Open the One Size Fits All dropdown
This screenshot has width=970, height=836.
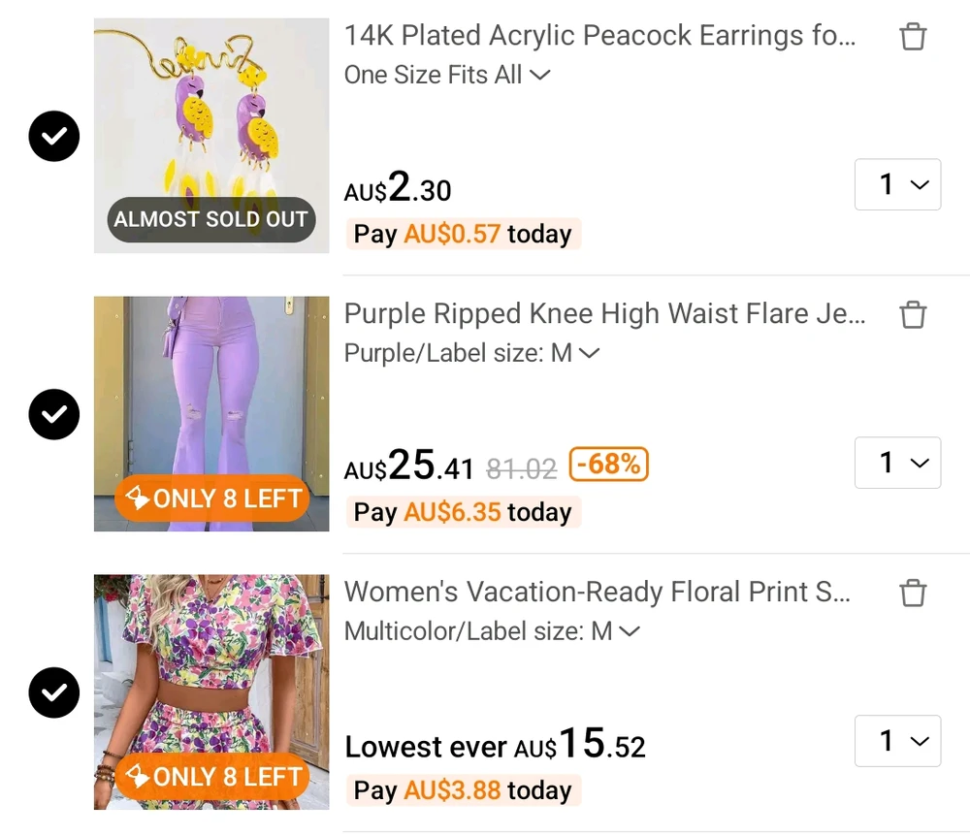(x=447, y=75)
